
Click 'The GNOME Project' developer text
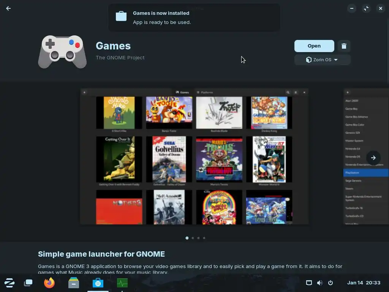(120, 58)
